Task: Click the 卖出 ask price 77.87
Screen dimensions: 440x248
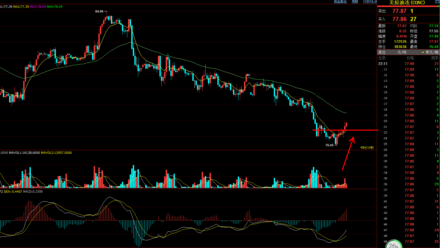Action: tap(400, 11)
